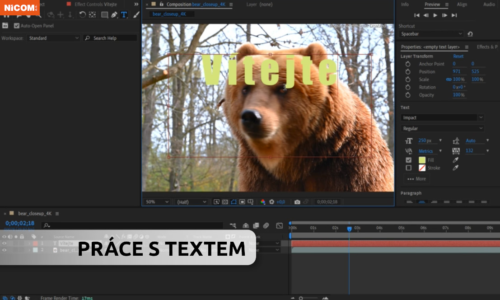Jump to last frame in Preview panel

pyautogui.click(x=454, y=15)
